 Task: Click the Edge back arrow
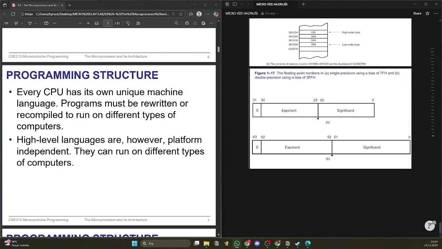[x=5, y=14]
